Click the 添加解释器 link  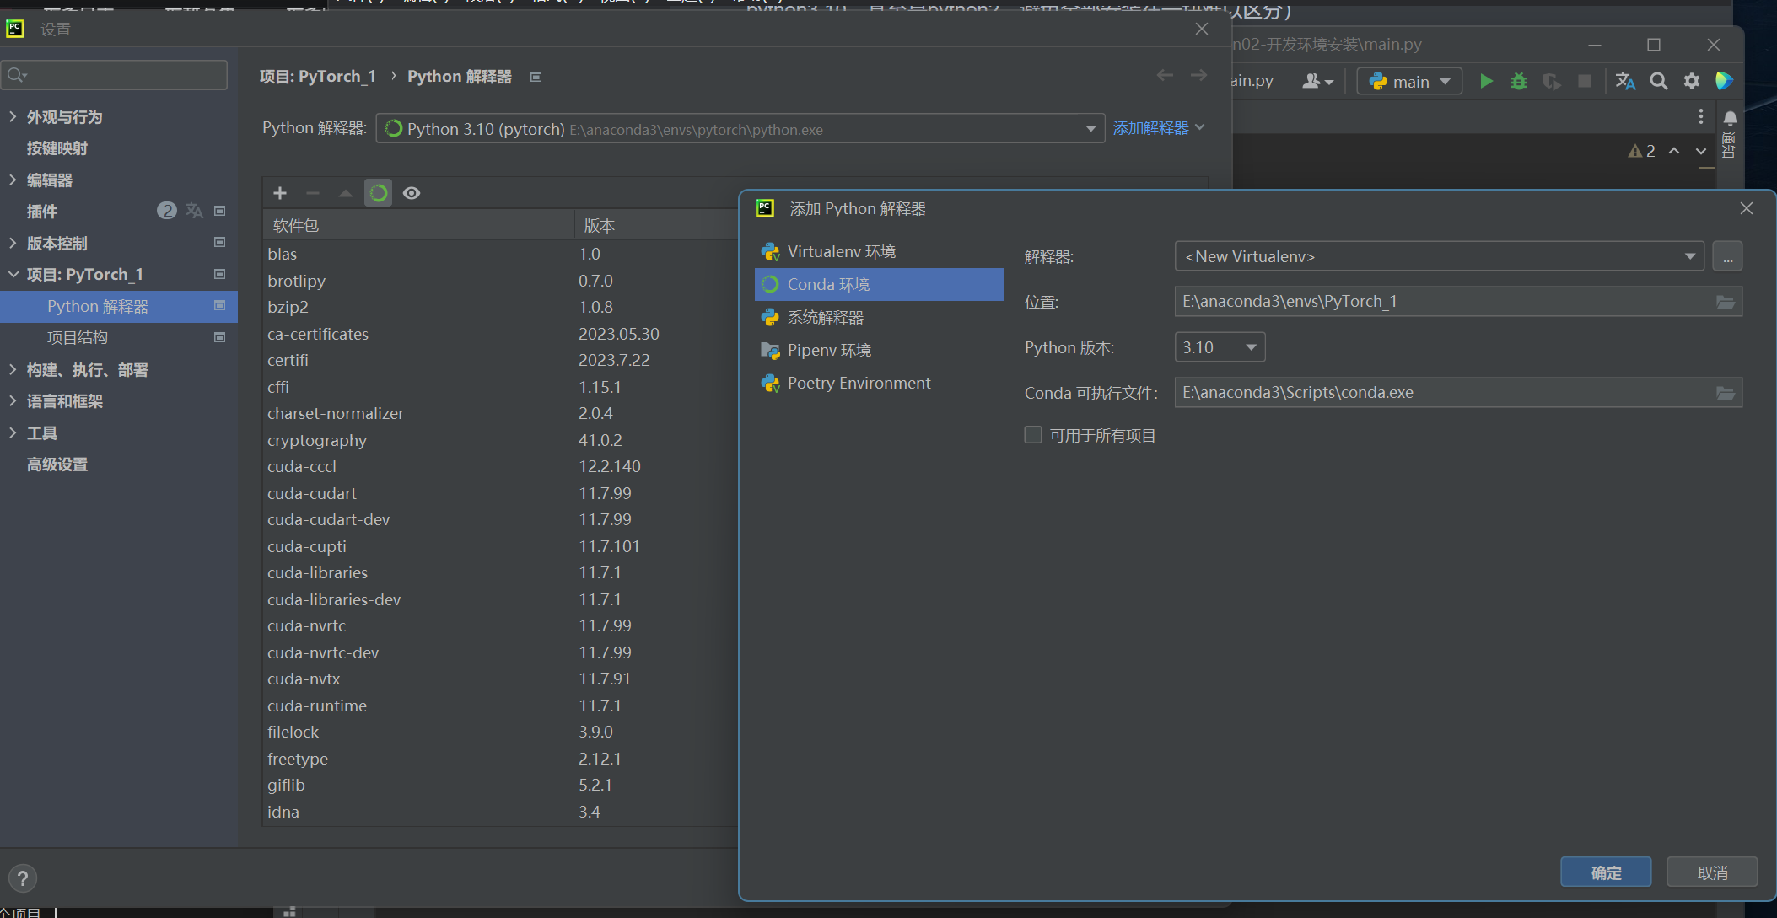point(1151,128)
